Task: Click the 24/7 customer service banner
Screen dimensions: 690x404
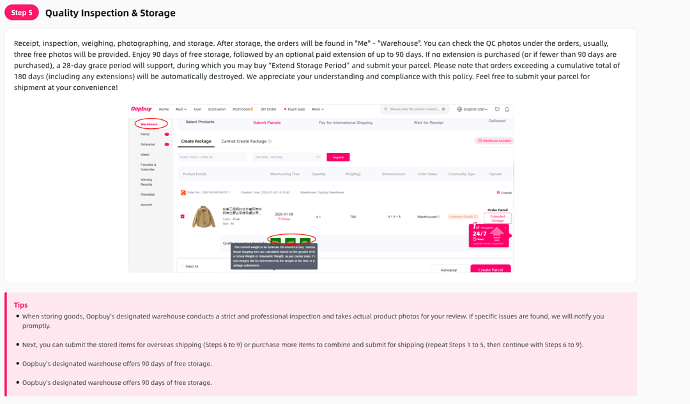Action: pos(489,236)
